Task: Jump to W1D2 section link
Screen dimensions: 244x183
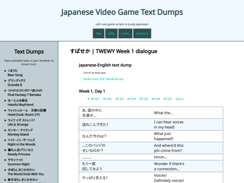Action: (x=108, y=99)
